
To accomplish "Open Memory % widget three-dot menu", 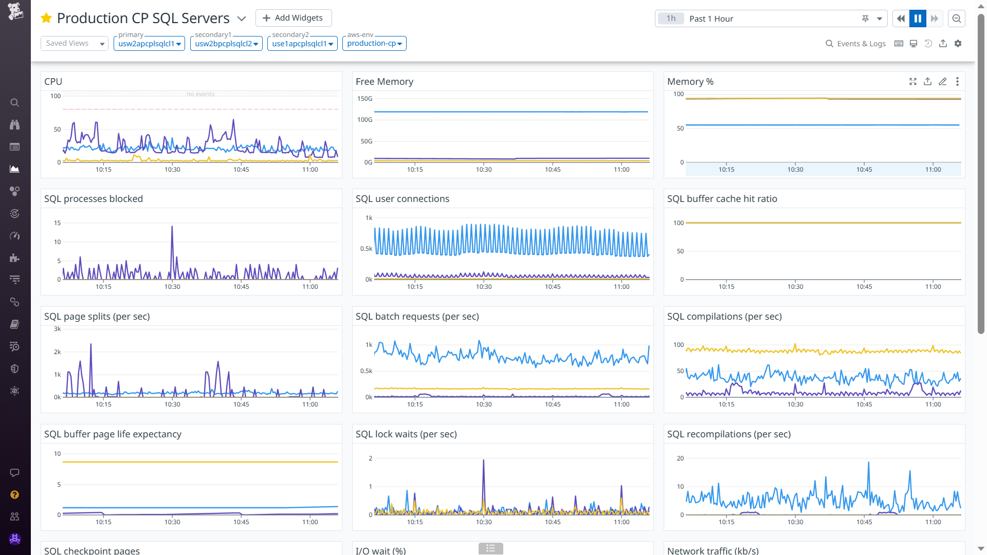I will 957,82.
